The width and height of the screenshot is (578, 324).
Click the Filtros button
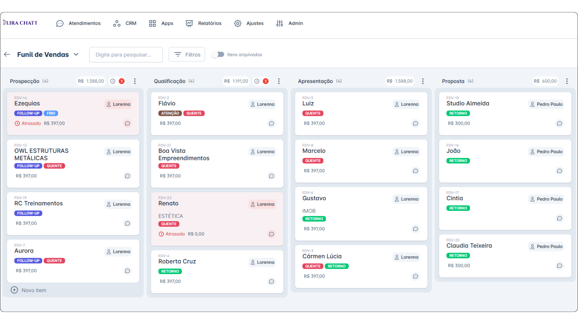(x=187, y=54)
